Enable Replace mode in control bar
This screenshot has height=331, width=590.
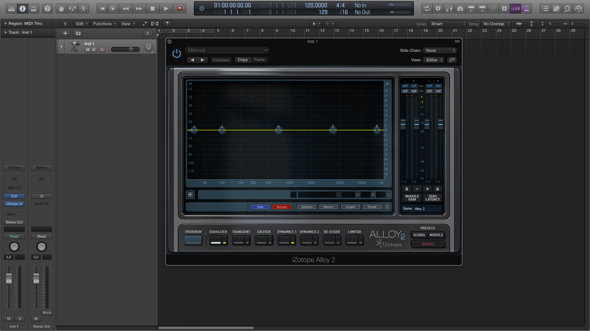438,9
